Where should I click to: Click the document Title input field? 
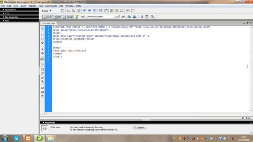100,17
